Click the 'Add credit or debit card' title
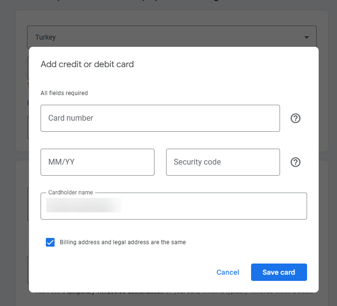 coord(87,64)
